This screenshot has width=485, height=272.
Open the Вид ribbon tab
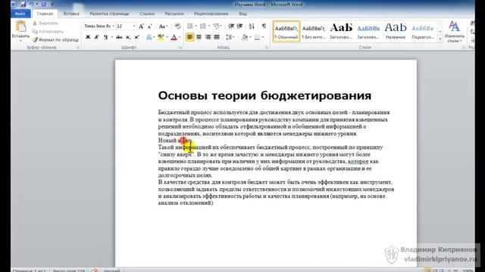[x=242, y=14]
